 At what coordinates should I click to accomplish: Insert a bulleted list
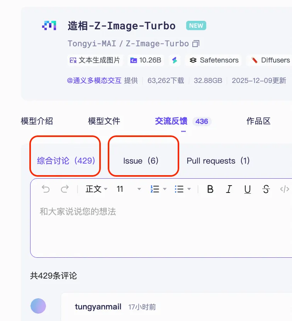(x=179, y=189)
